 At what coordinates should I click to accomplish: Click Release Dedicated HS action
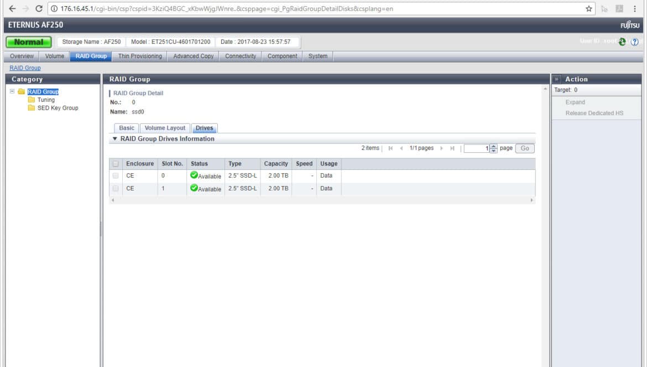click(594, 113)
